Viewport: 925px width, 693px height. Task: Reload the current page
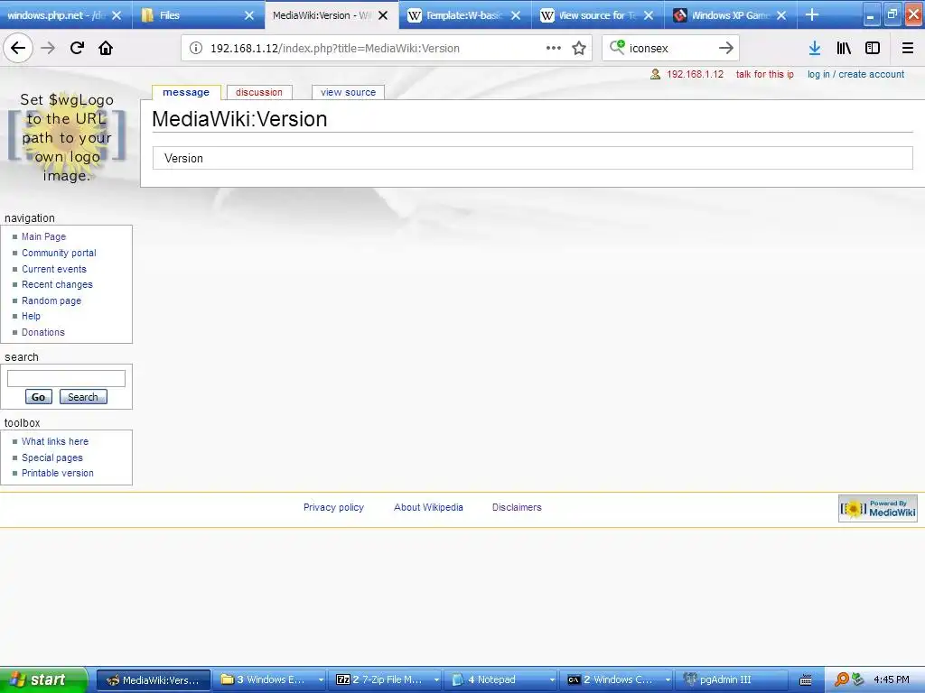(x=77, y=48)
